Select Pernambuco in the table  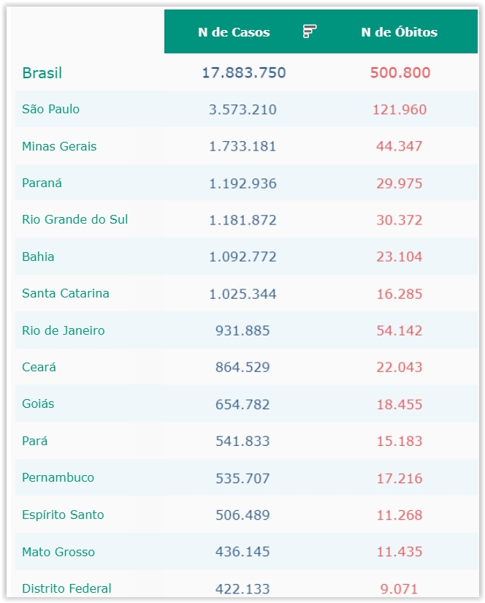(58, 478)
